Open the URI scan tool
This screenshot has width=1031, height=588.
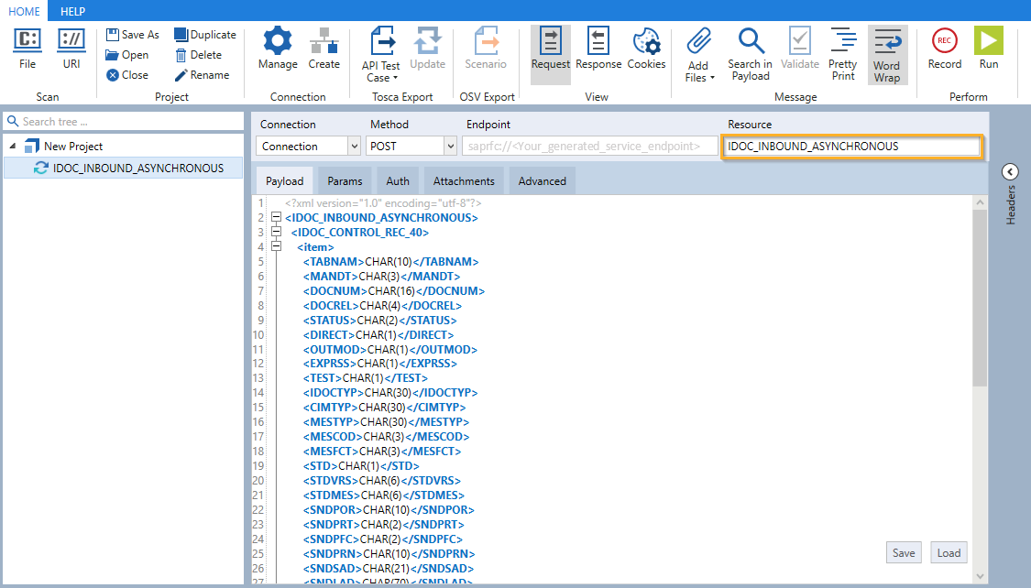[71, 41]
